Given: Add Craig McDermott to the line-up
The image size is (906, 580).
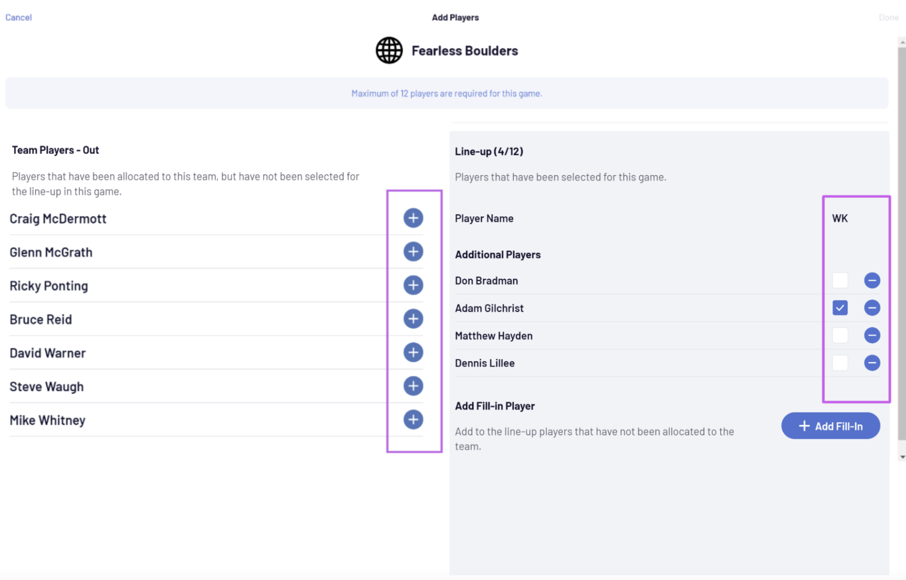Looking at the screenshot, I should (413, 218).
